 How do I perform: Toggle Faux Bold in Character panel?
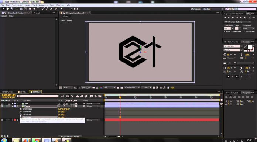[x=228, y=76]
